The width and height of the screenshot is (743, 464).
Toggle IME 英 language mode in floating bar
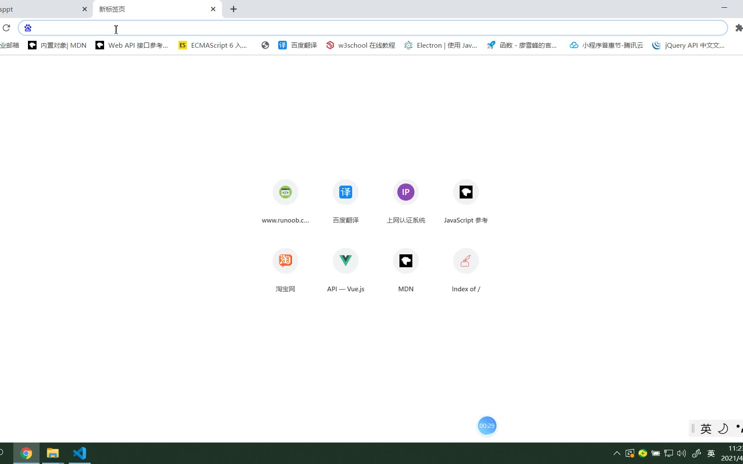point(706,428)
